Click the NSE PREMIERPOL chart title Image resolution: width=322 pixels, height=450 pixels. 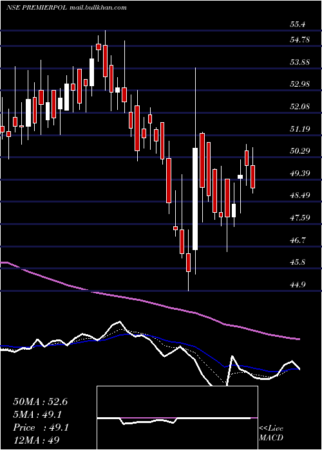[37, 8]
